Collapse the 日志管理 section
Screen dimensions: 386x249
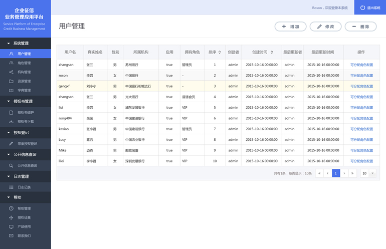[26, 176]
